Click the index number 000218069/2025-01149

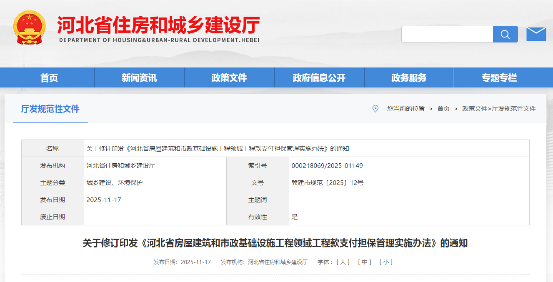pyautogui.click(x=327, y=166)
